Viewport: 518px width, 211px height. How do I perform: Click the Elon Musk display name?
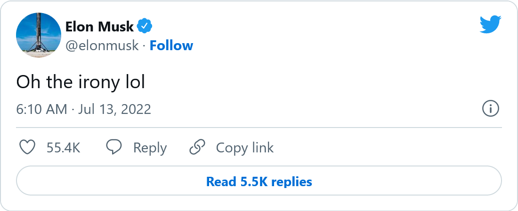pos(99,27)
